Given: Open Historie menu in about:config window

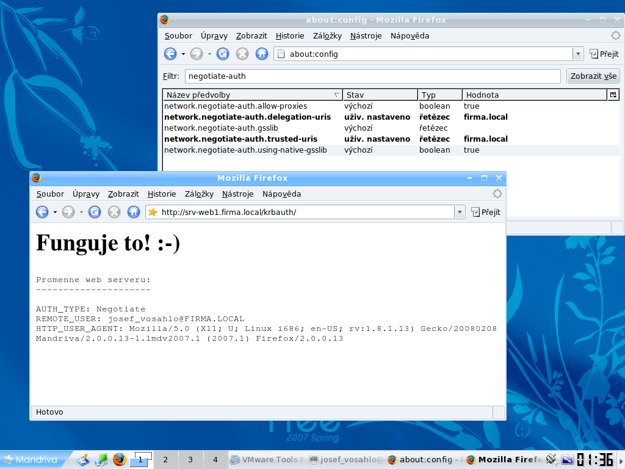Looking at the screenshot, I should pyautogui.click(x=290, y=36).
